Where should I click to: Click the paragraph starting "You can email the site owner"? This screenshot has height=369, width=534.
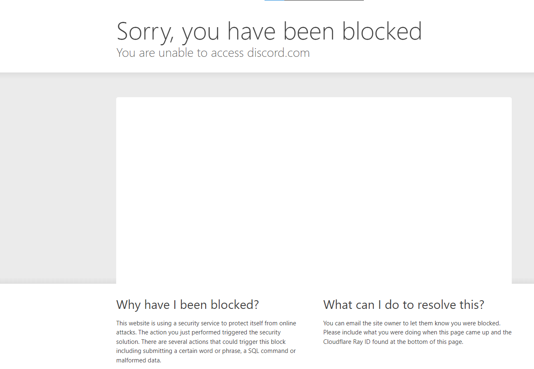tap(417, 332)
